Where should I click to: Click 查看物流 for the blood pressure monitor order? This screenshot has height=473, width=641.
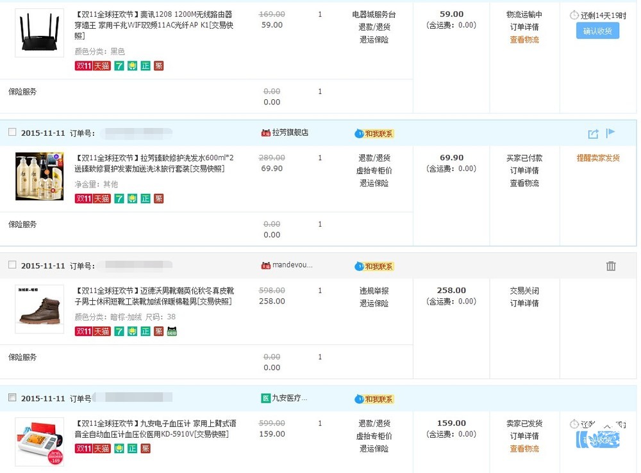(524, 449)
